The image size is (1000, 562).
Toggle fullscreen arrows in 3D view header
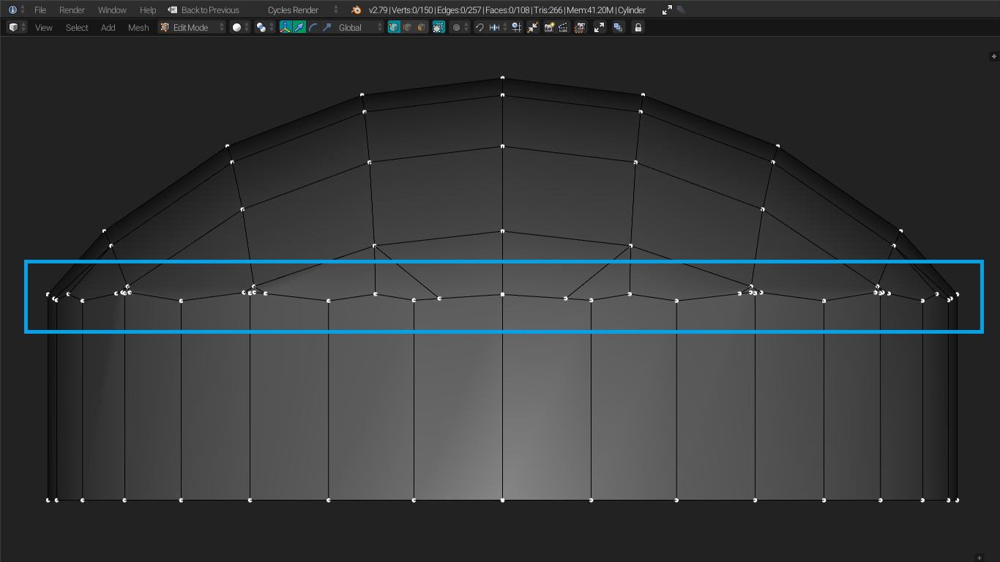click(x=600, y=27)
